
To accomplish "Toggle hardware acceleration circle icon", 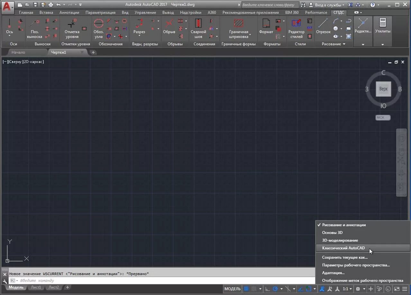I will coord(388,289).
